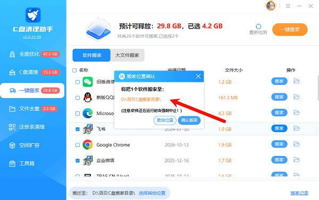319x200 pixels.
Task: Click the 飞书 installer icon
Action: tap(88, 129)
